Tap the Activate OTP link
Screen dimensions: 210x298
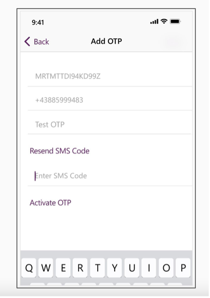[50, 203]
